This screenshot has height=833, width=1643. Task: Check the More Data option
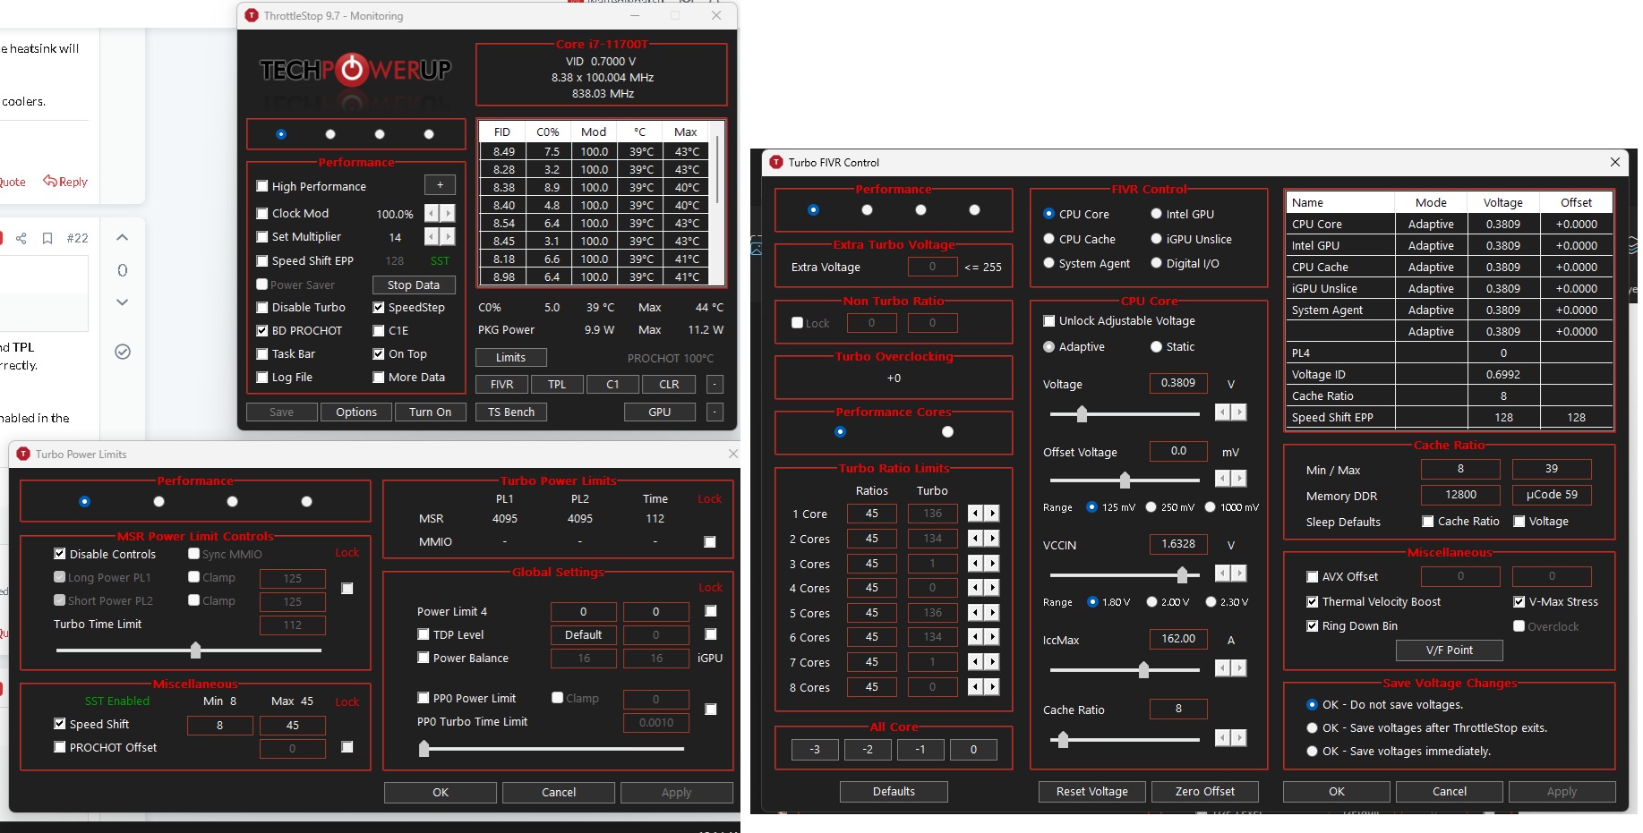pyautogui.click(x=379, y=377)
